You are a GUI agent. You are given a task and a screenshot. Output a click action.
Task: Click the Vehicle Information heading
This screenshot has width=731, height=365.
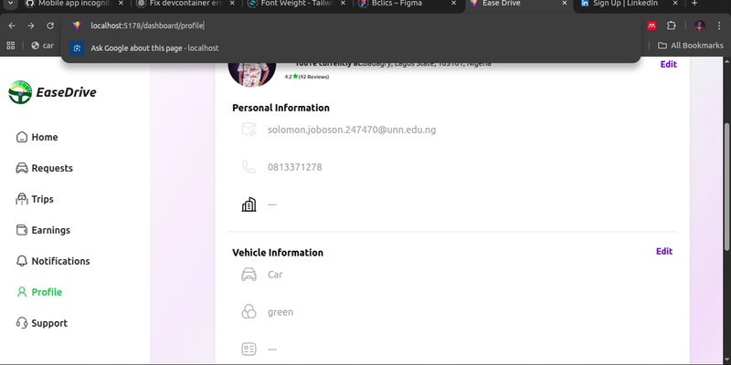click(278, 253)
